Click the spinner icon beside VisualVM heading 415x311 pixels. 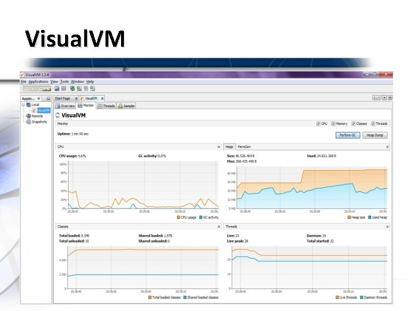point(58,115)
